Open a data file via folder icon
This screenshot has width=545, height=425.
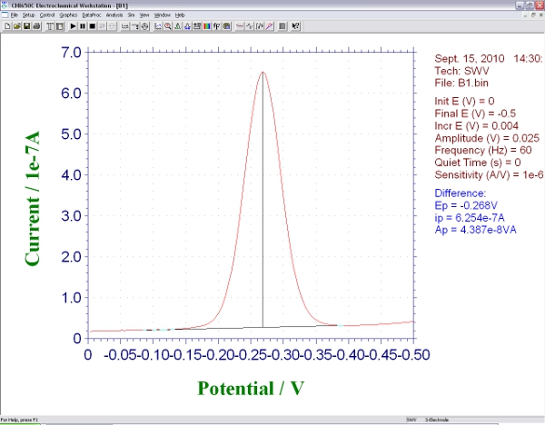[x=17, y=26]
